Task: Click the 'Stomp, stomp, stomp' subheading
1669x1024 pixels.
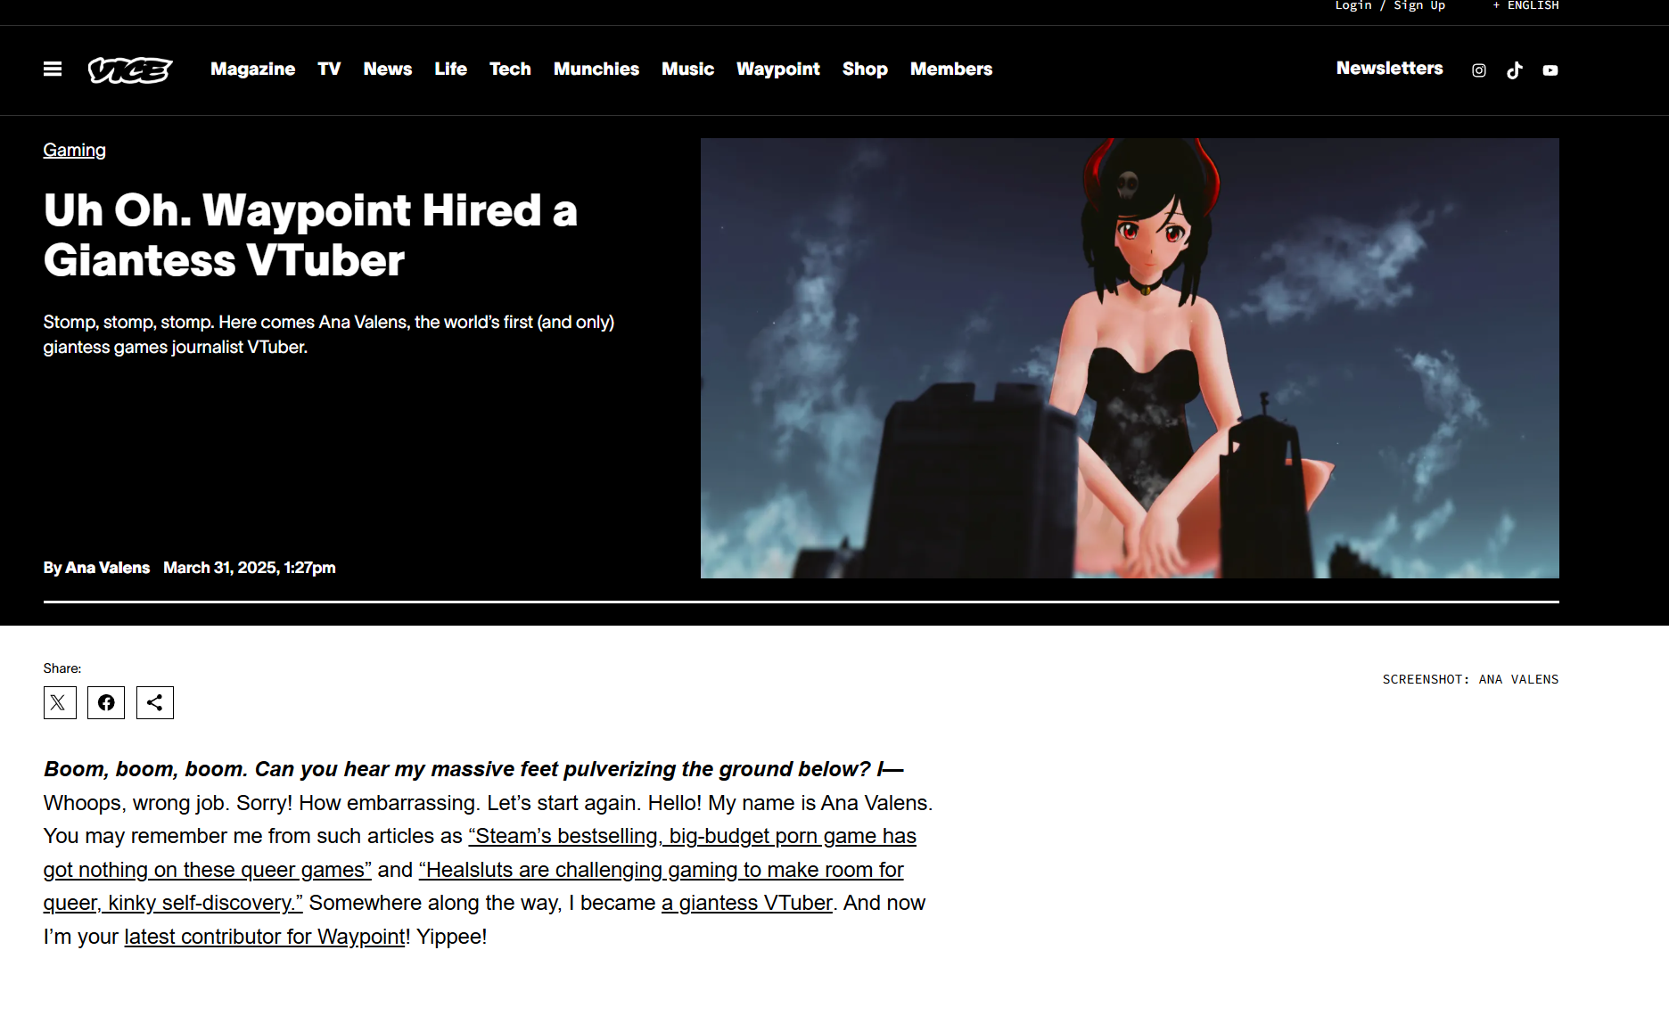Action: pyautogui.click(x=329, y=334)
